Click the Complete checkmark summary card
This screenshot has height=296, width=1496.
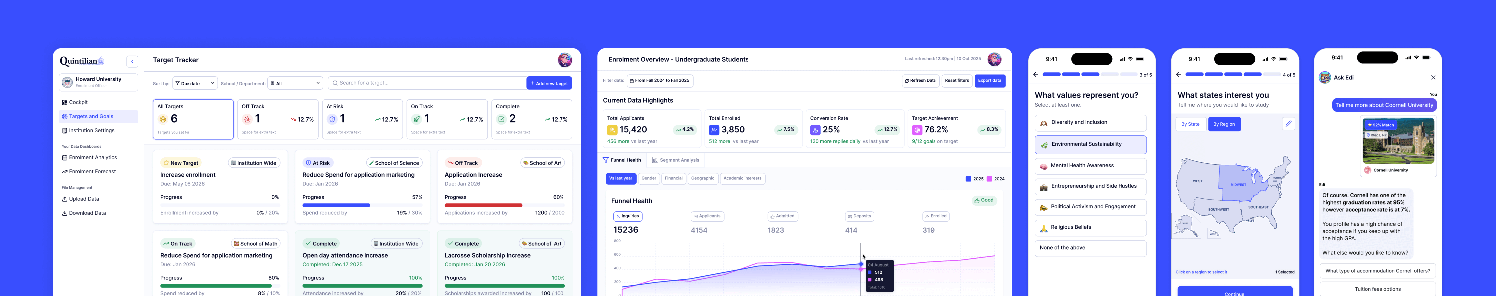pos(532,119)
